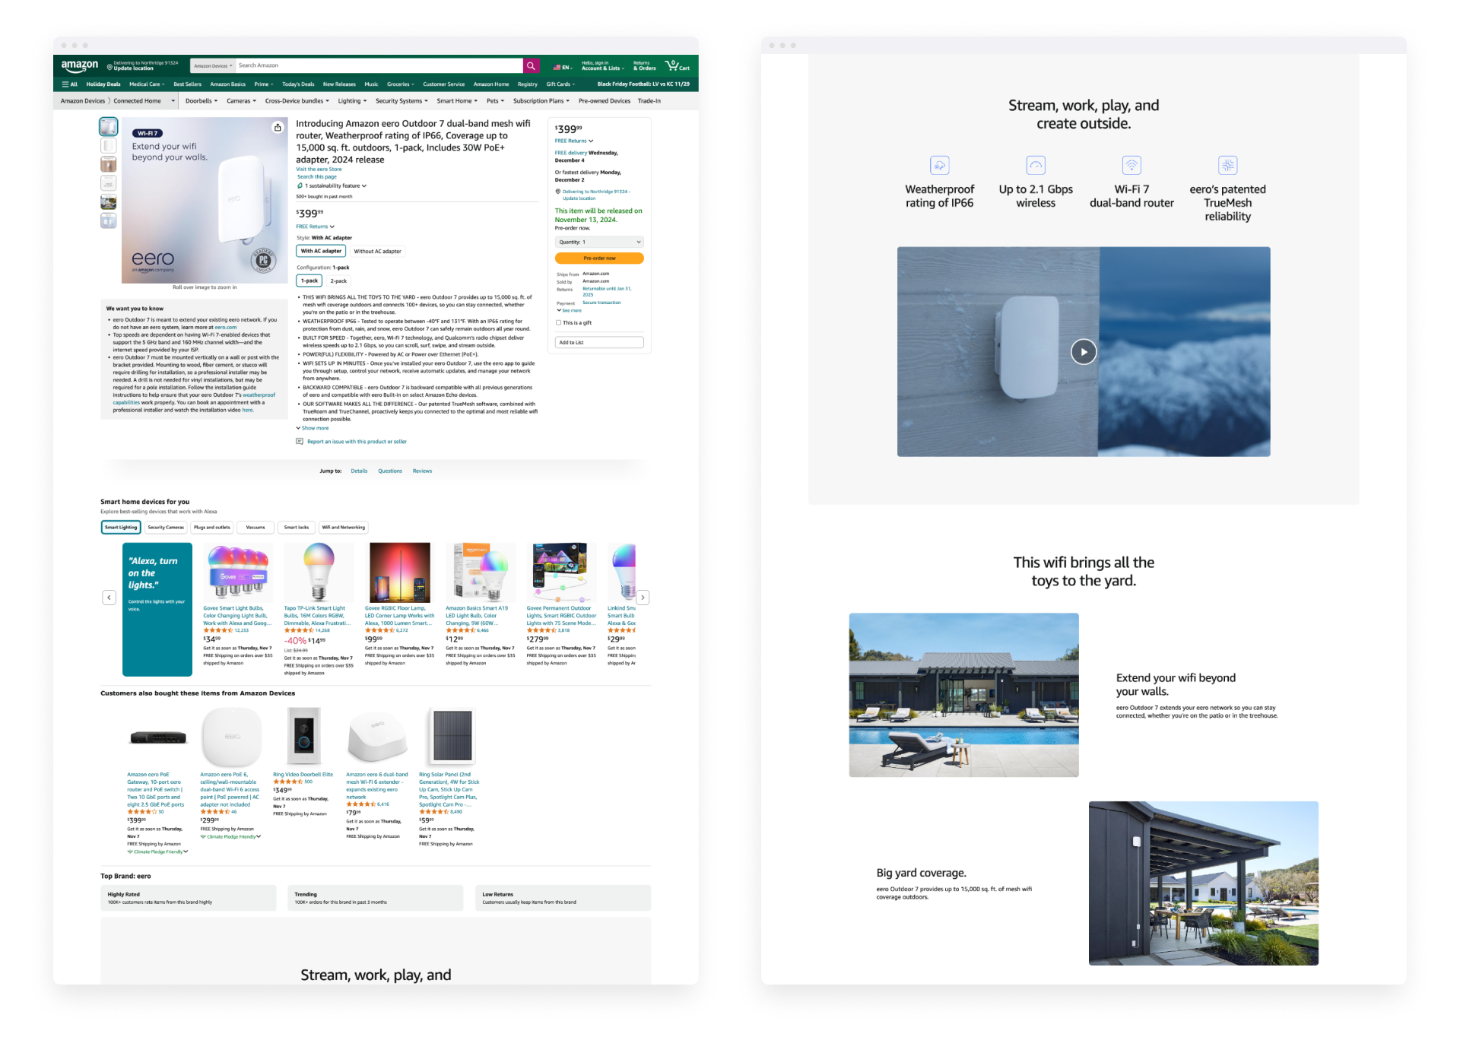Click into the Search Amazon field
Viewport: 1460px width, 1037px height.
(379, 66)
